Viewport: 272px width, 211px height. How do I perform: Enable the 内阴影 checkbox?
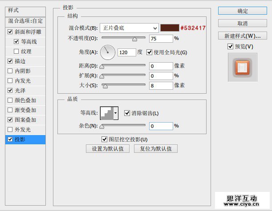(10, 71)
